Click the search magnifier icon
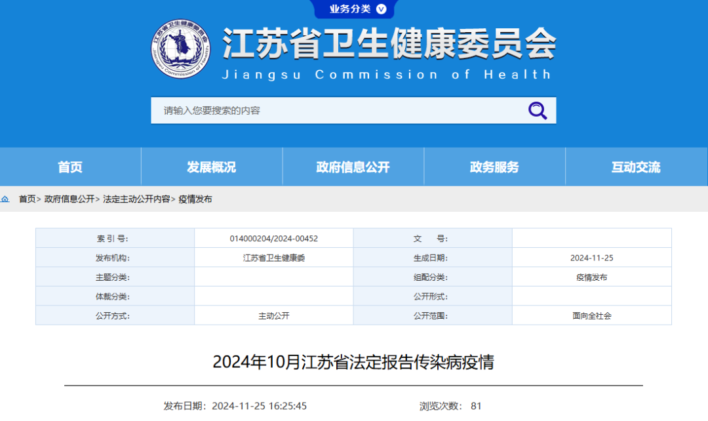 [x=538, y=110]
